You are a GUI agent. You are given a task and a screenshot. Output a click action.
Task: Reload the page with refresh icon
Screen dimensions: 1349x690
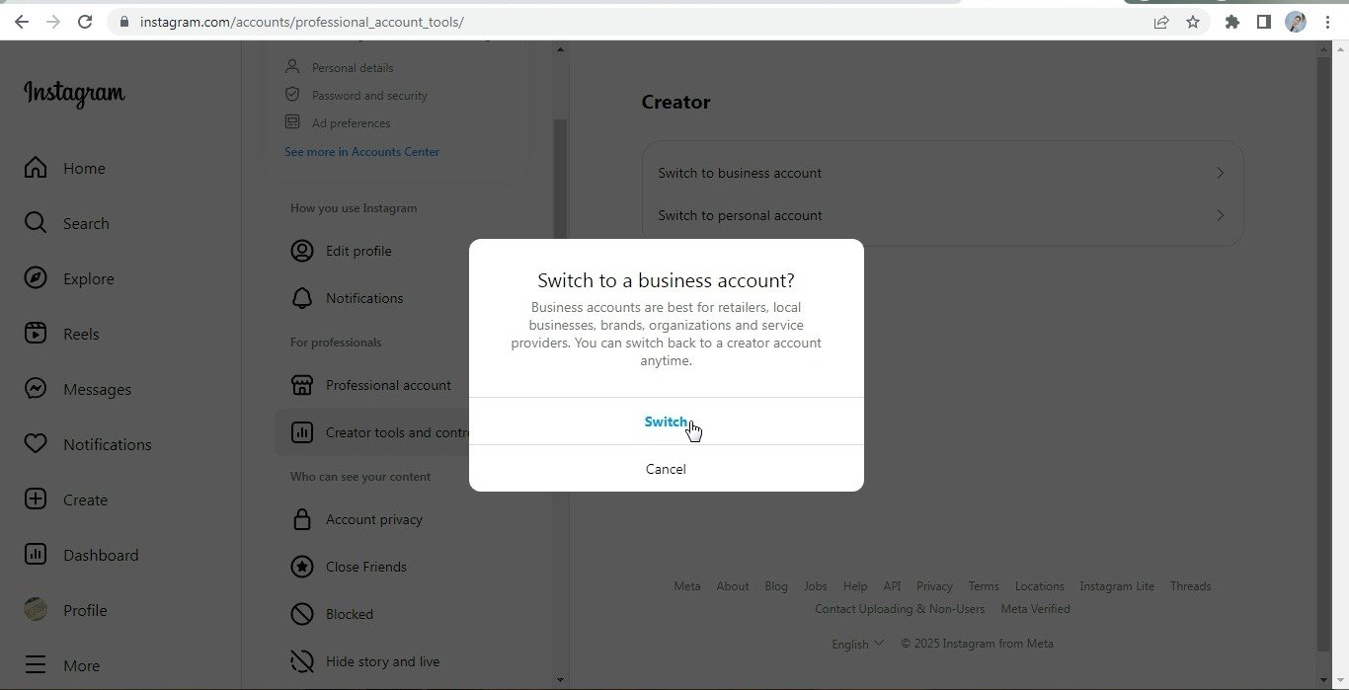(85, 22)
